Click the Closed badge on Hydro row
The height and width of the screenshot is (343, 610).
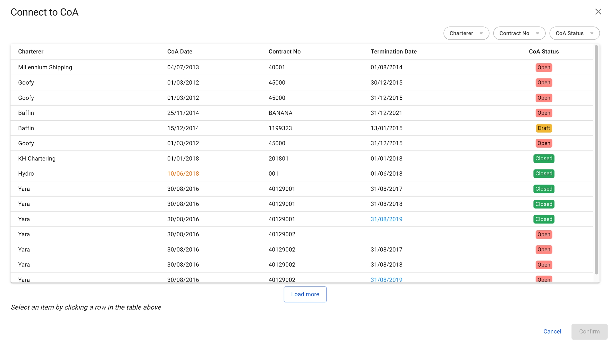[x=544, y=173]
